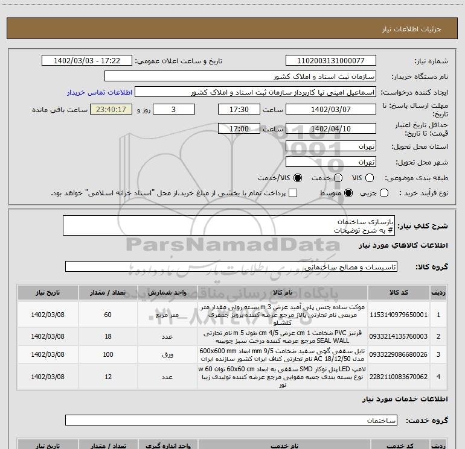465x449 pixels.
Task: Click the goods table header ردیف
Action: click(438, 292)
